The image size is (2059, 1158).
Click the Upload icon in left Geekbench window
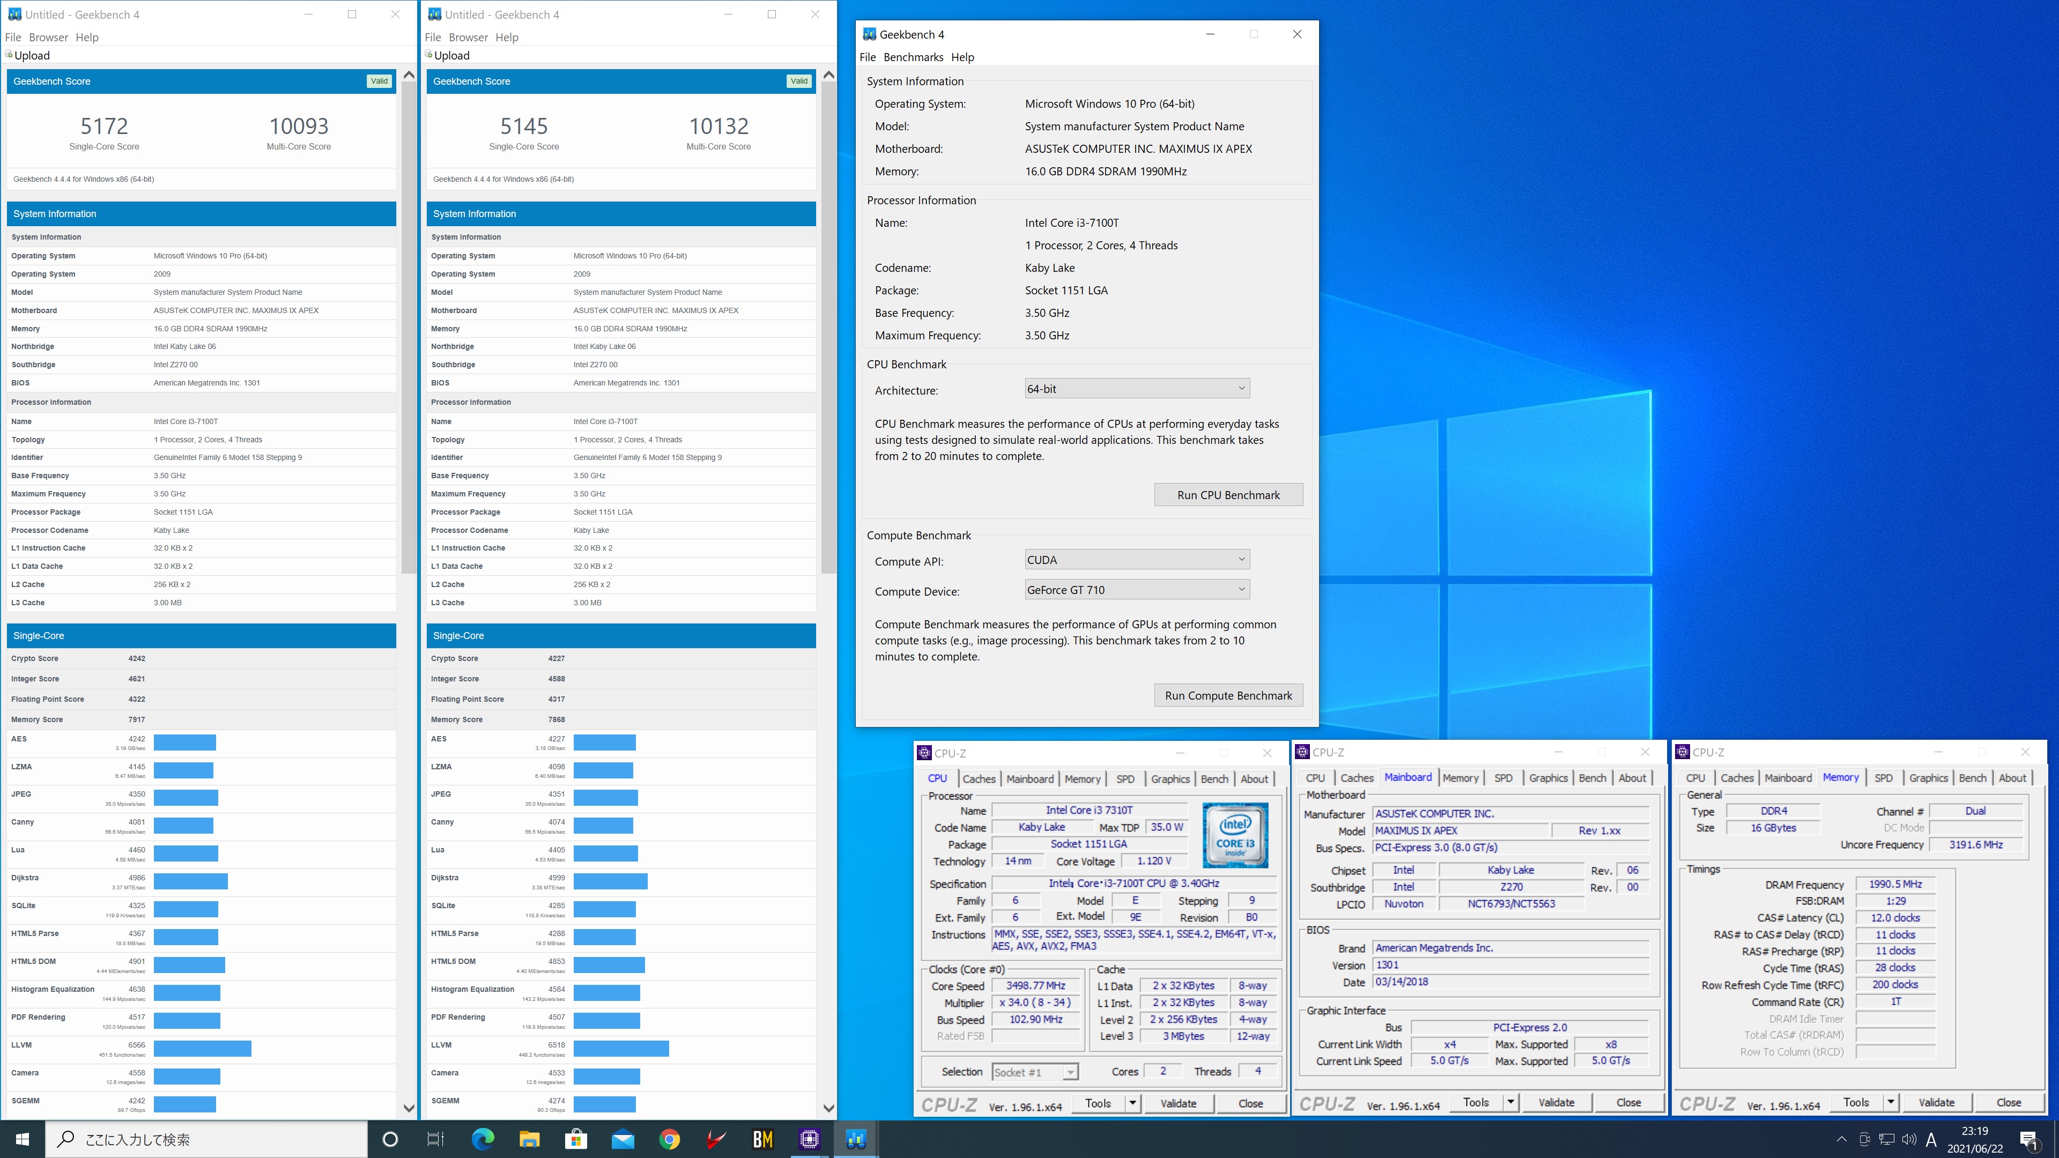[x=10, y=54]
